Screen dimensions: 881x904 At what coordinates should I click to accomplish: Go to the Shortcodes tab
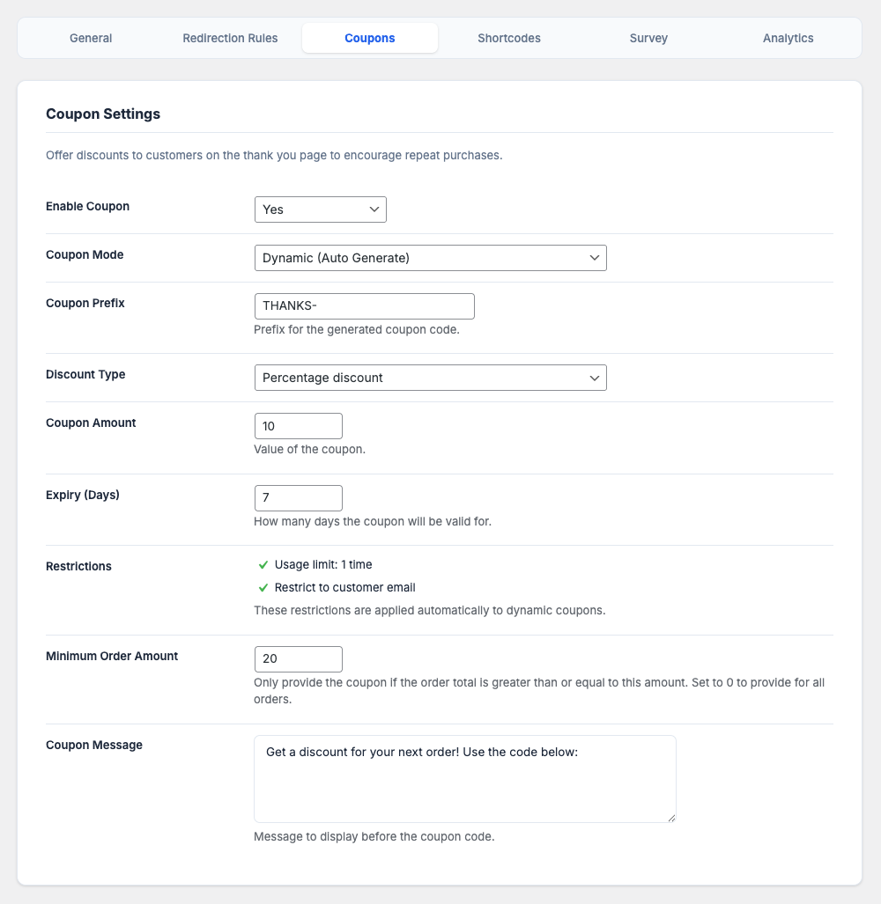(x=509, y=39)
